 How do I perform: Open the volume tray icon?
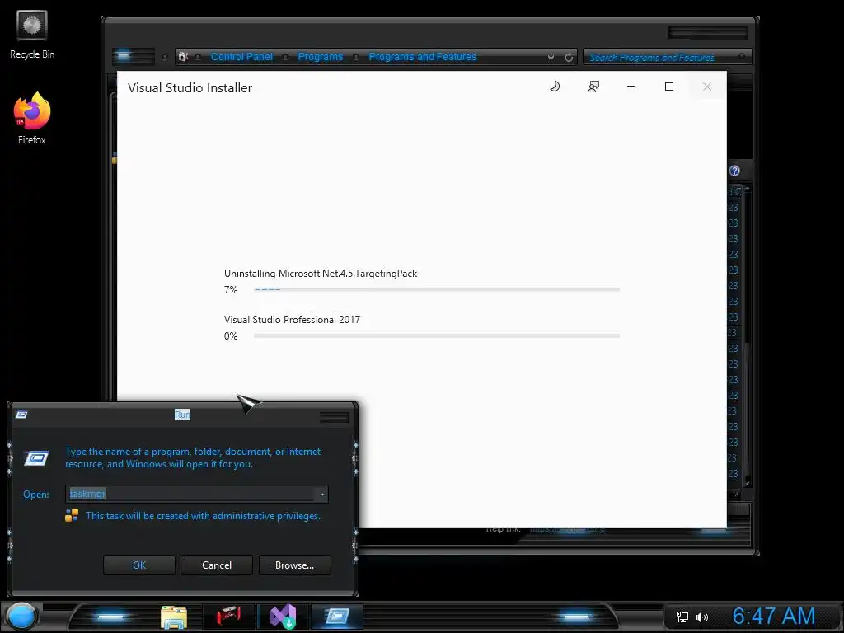click(x=702, y=617)
